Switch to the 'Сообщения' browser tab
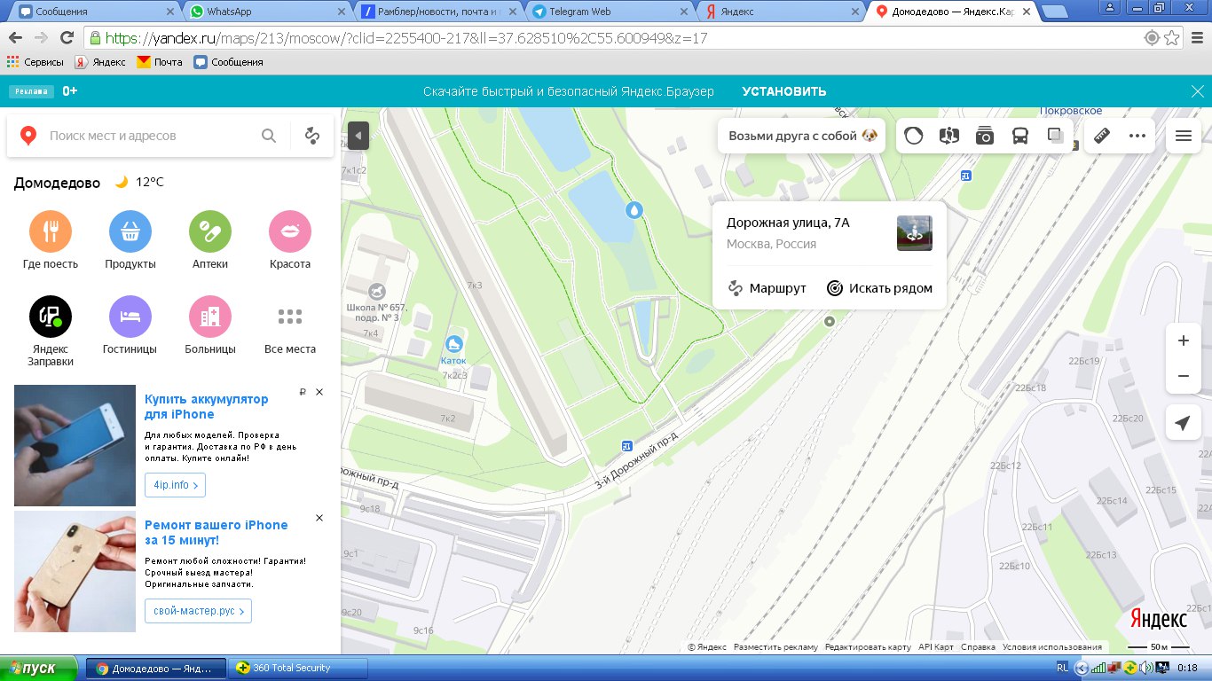Viewport: 1212px width, 681px height. pos(95,12)
